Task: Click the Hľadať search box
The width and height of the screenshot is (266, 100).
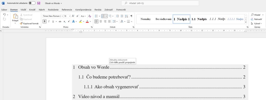Action: (x=160, y=3)
